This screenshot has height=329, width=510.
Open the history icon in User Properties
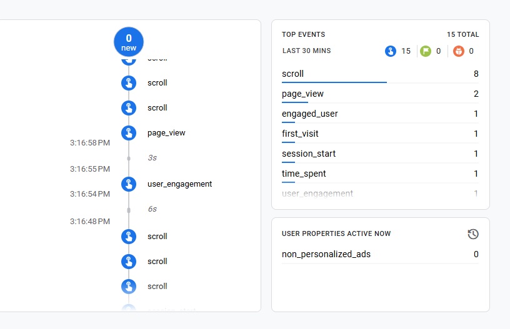(x=473, y=234)
